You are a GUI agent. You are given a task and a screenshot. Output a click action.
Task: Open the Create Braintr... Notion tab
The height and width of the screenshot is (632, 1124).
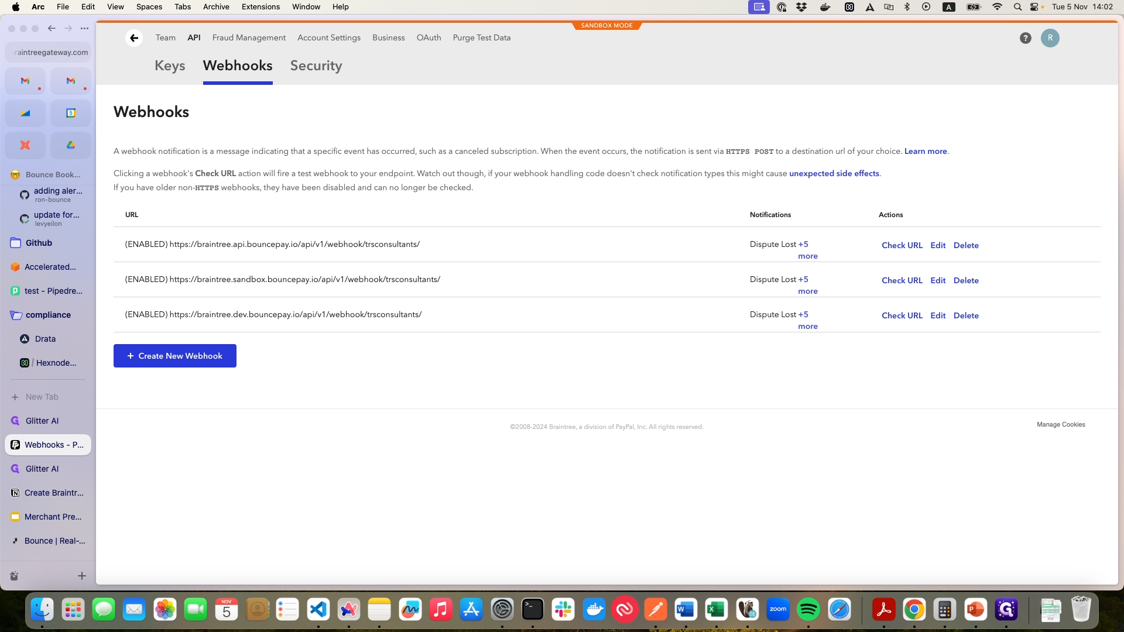click(48, 493)
